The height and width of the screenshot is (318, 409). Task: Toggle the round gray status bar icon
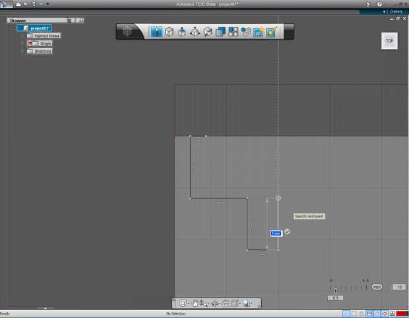[x=377, y=313]
